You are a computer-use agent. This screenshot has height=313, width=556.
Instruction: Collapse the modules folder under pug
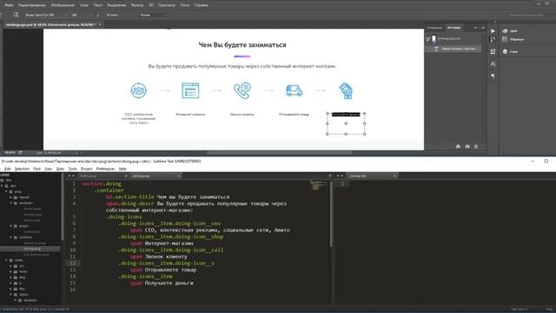[x=10, y=203]
